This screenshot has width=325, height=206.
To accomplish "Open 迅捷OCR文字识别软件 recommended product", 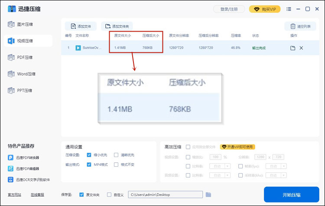I will point(29,180).
